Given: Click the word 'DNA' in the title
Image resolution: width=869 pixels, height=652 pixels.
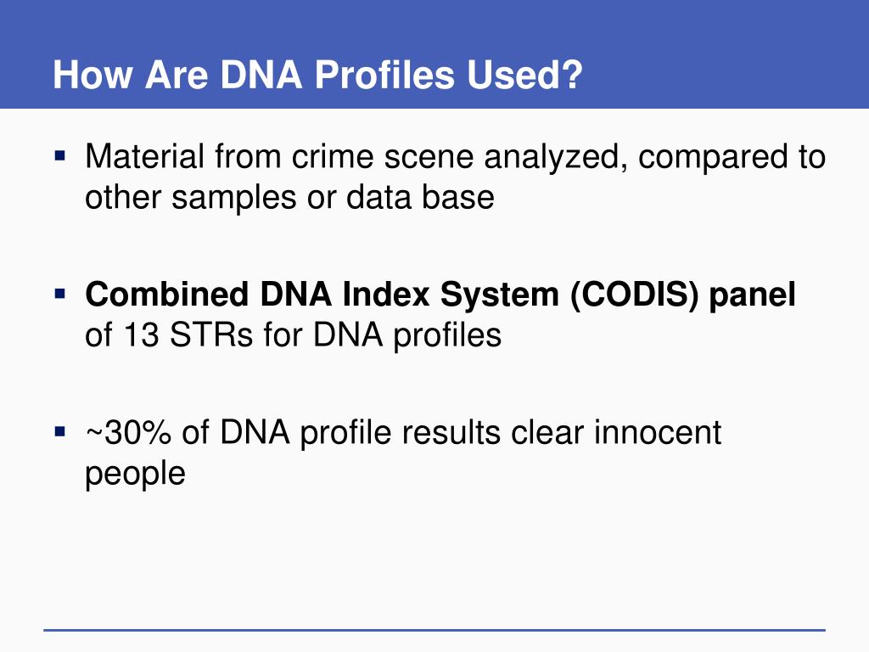Looking at the screenshot, I should click(261, 75).
